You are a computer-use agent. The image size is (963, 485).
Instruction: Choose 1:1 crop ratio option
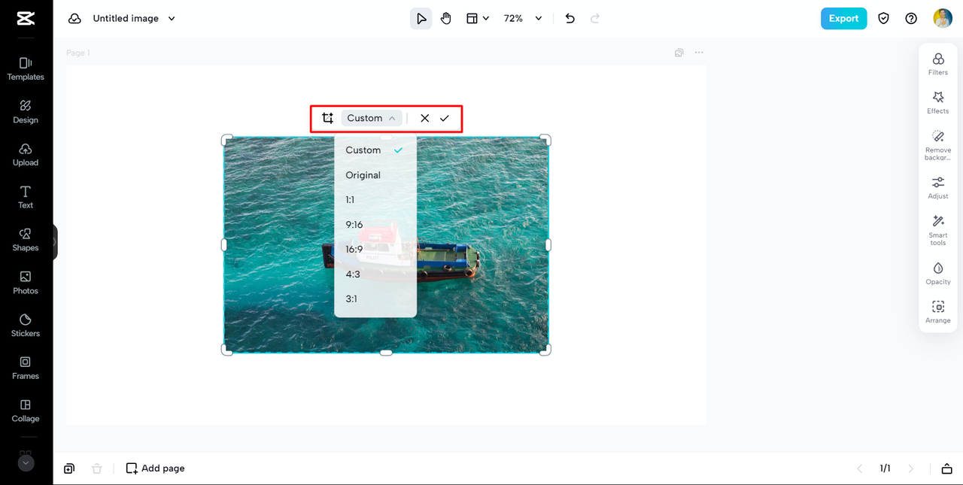(x=375, y=200)
